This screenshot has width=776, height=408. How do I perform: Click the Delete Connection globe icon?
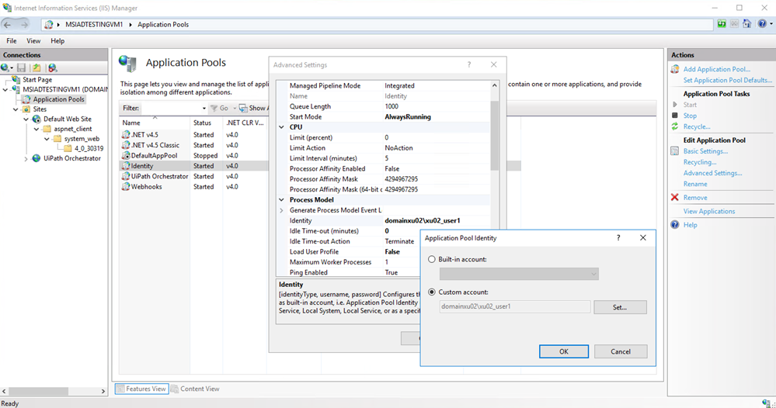tap(52, 68)
